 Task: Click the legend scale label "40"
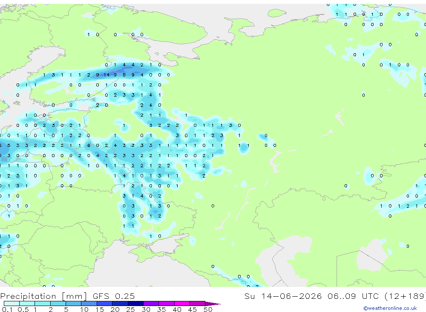click(x=177, y=309)
